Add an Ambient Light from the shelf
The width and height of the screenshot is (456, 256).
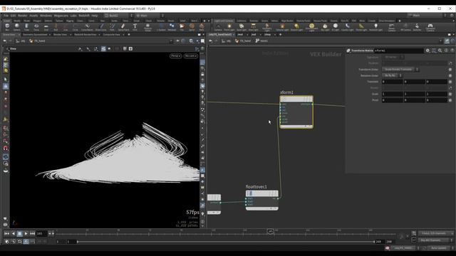coord(375,27)
